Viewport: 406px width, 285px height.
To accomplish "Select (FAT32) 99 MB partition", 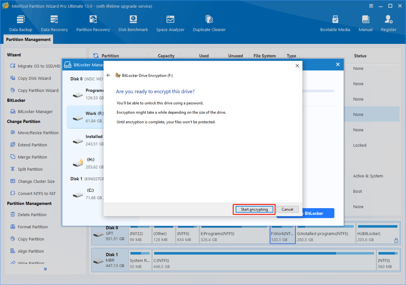I will pos(140,235).
